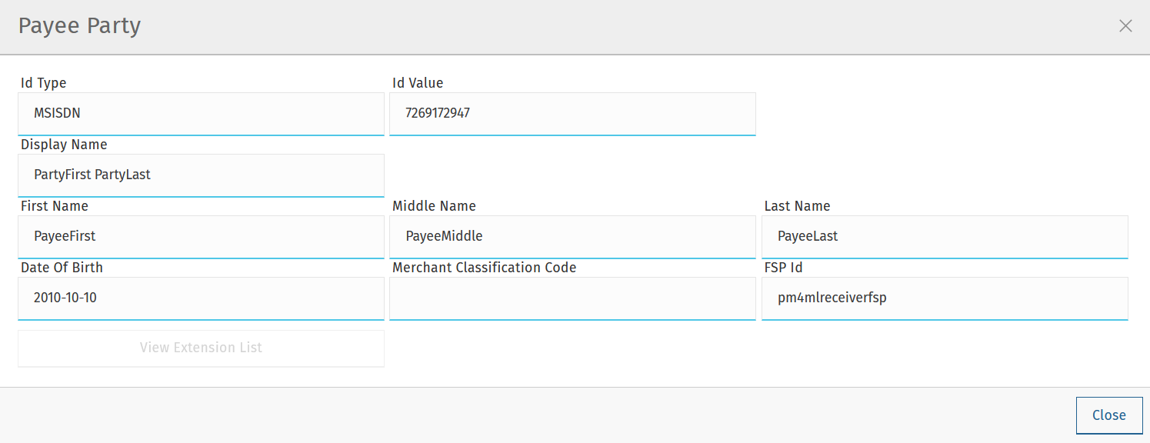
Task: Click the Close button in the footer
Action: coord(1108,415)
